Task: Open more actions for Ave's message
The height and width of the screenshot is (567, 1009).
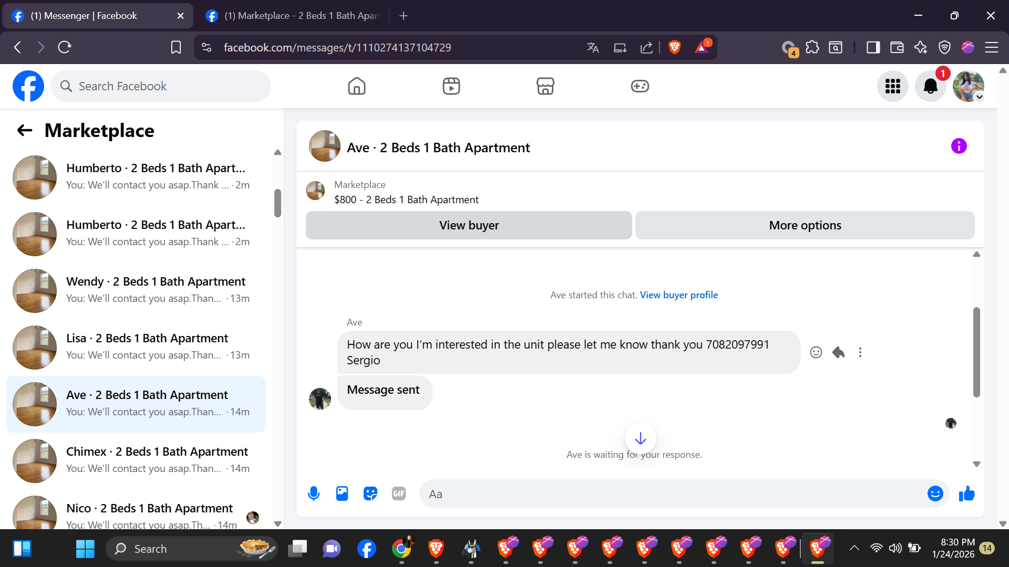Action: coord(860,352)
